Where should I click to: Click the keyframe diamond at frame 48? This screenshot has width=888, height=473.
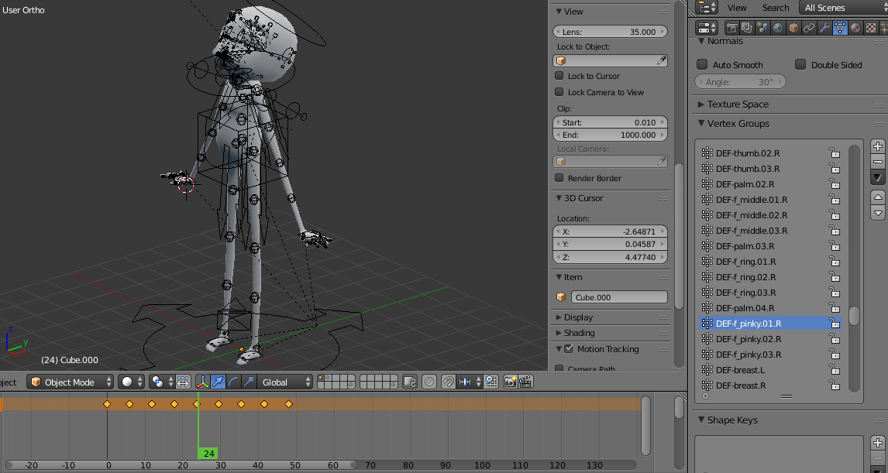(x=288, y=404)
